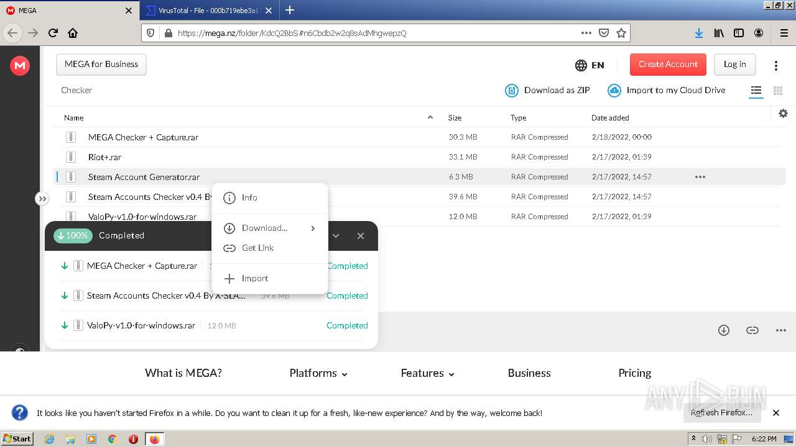Open the top-right kebab menu

[x=775, y=65]
